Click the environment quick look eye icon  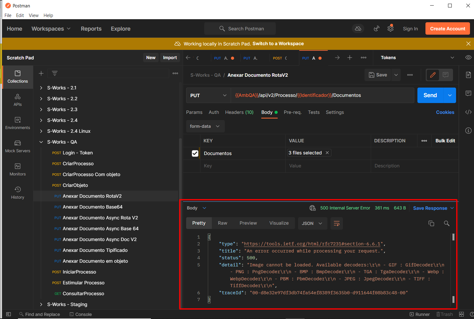coord(468,58)
